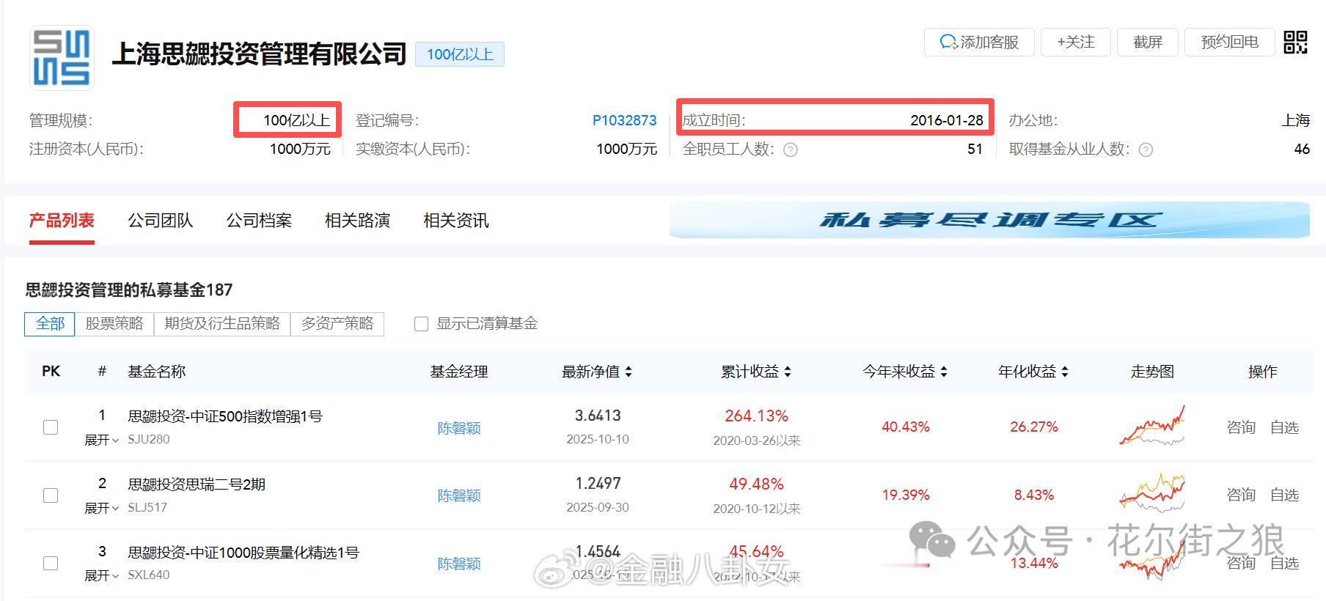This screenshot has width=1326, height=601.
Task: Switch to 公司团队 tab
Action: click(x=160, y=221)
